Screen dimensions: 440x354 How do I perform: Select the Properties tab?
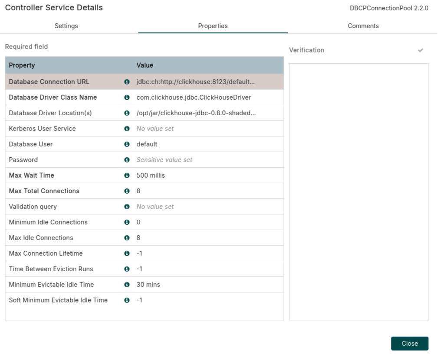click(213, 26)
